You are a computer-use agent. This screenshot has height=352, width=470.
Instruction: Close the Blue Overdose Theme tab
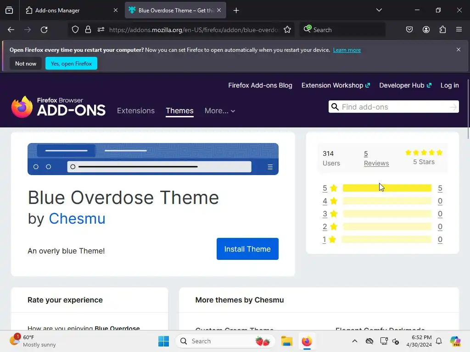click(x=219, y=10)
